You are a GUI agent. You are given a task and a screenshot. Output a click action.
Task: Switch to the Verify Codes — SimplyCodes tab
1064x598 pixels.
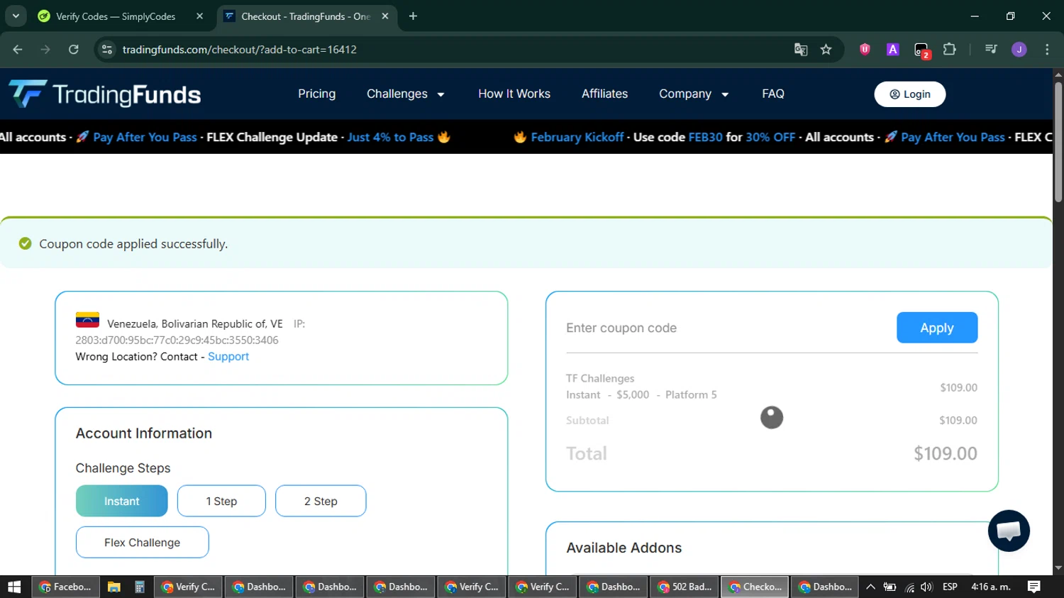pyautogui.click(x=116, y=16)
